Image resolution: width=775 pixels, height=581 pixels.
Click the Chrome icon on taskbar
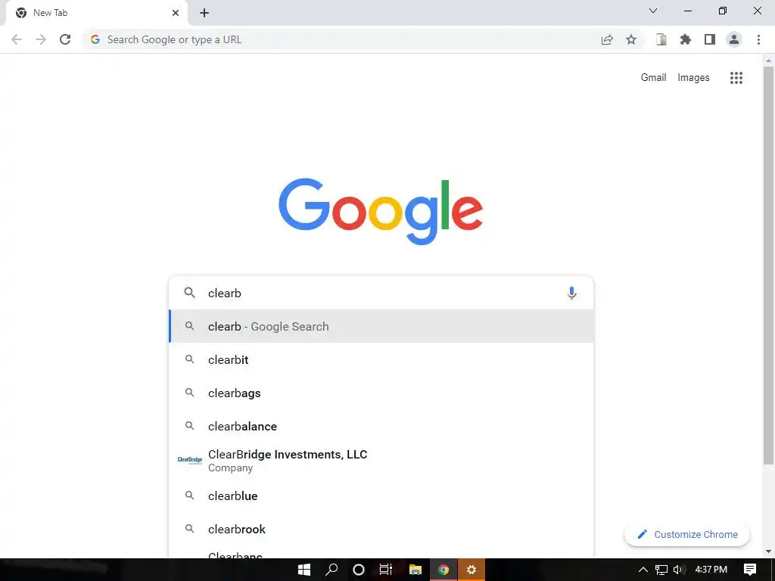tap(444, 570)
